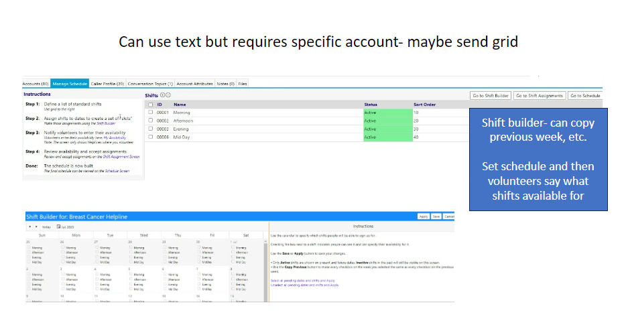Sort shifts by the ID column header

tap(160, 105)
